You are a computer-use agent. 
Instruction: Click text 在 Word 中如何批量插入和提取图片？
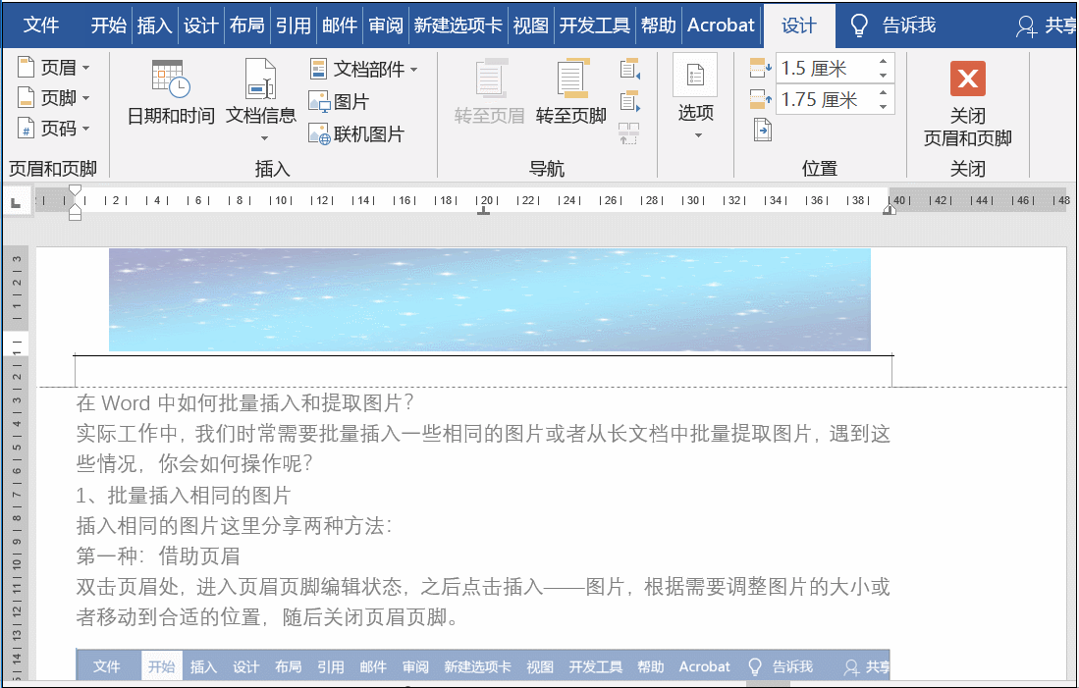(245, 403)
